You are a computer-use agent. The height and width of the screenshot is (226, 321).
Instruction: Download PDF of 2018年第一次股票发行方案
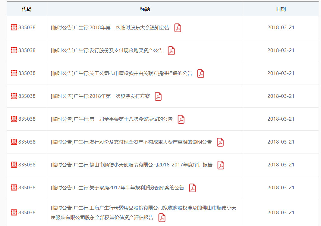pyautogui.click(x=158, y=97)
